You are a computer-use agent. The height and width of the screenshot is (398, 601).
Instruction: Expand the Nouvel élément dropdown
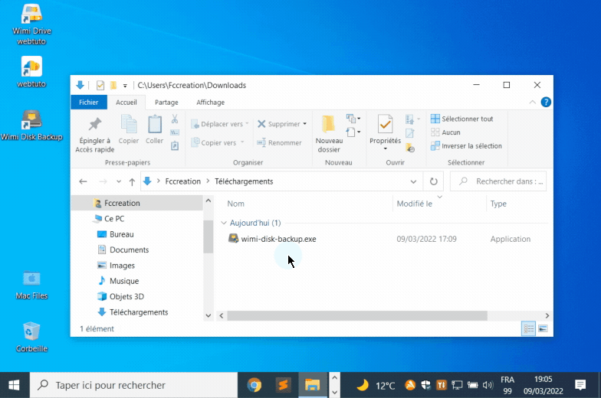[x=353, y=119]
